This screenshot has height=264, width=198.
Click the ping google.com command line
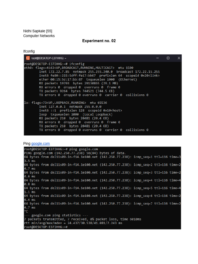61,149
